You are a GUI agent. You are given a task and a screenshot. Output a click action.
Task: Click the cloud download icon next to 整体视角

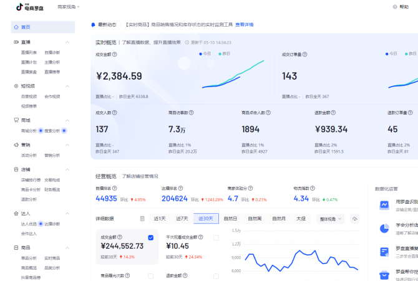coord(354,219)
